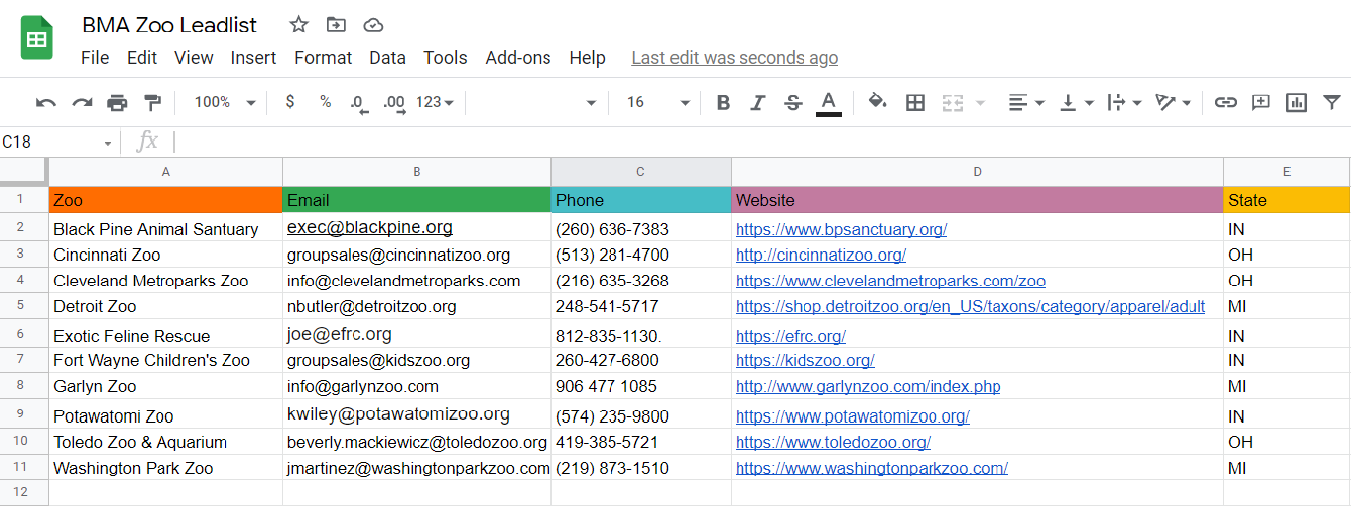The height and width of the screenshot is (506, 1351).
Task: Open the vertical align dropdown
Action: [1076, 102]
